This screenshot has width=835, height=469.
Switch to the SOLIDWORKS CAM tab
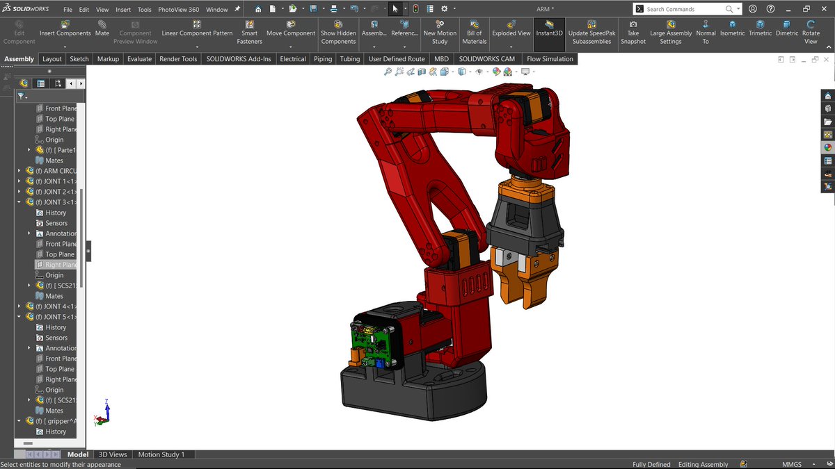click(x=487, y=59)
